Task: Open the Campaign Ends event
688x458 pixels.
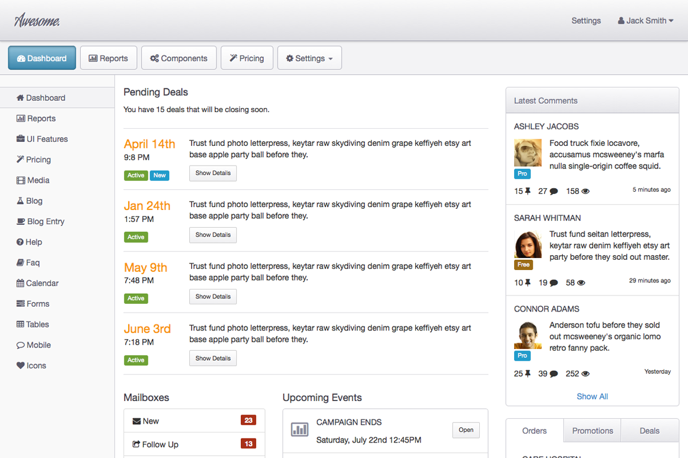Action: click(x=466, y=430)
